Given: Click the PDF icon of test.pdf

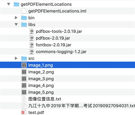Looking at the screenshot, I should (x=24, y=112).
